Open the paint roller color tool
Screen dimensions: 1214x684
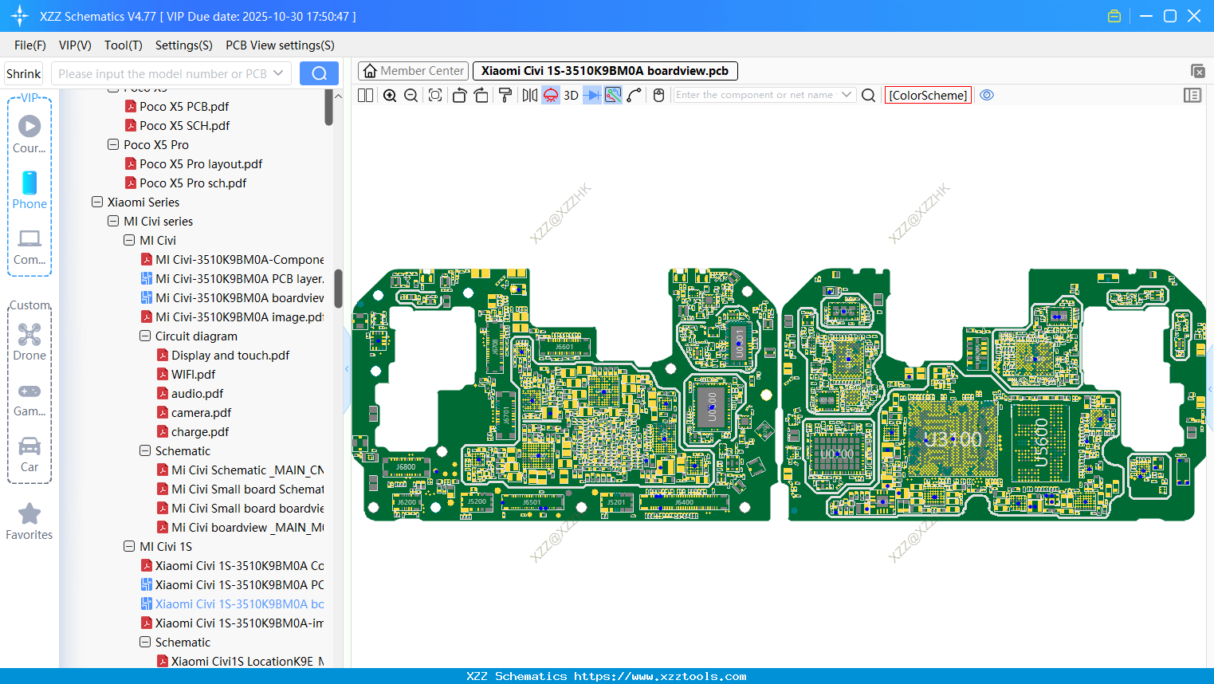pyautogui.click(x=505, y=95)
